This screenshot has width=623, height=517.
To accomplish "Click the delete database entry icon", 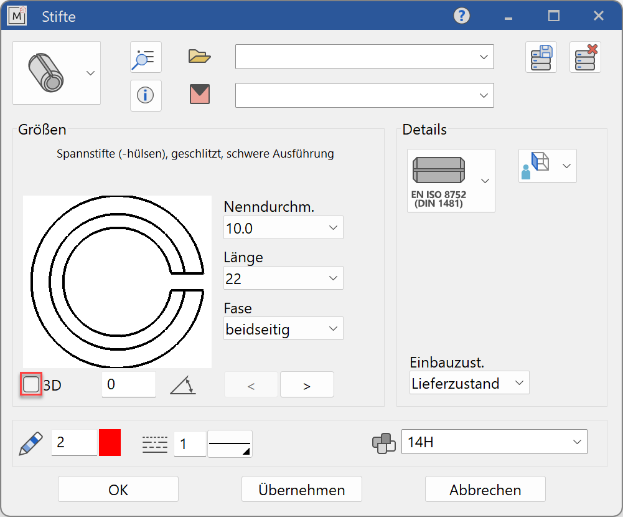I will pos(585,57).
